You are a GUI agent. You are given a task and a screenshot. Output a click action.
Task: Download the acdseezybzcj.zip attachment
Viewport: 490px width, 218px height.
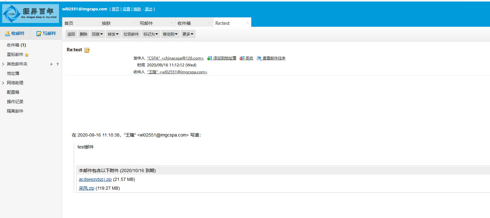pyautogui.click(x=95, y=180)
